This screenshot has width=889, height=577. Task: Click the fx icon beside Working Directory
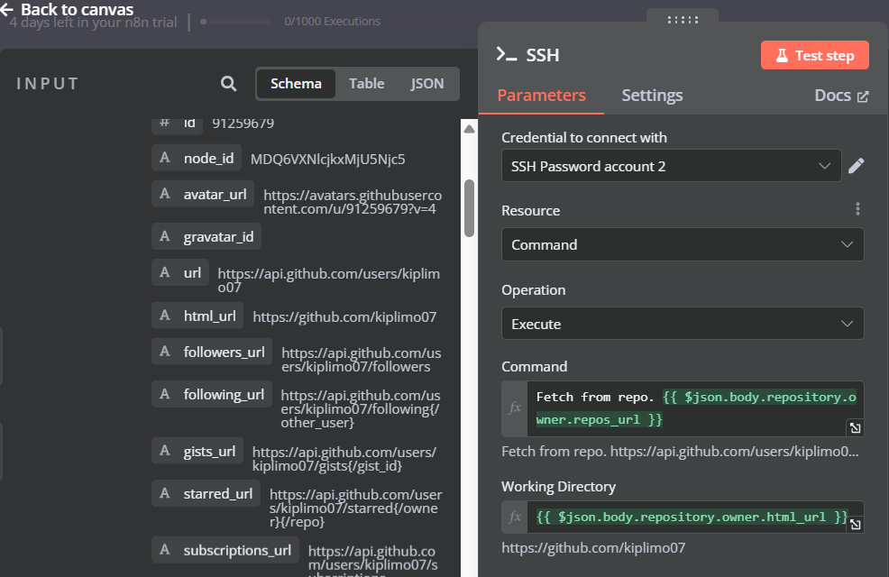(x=513, y=517)
